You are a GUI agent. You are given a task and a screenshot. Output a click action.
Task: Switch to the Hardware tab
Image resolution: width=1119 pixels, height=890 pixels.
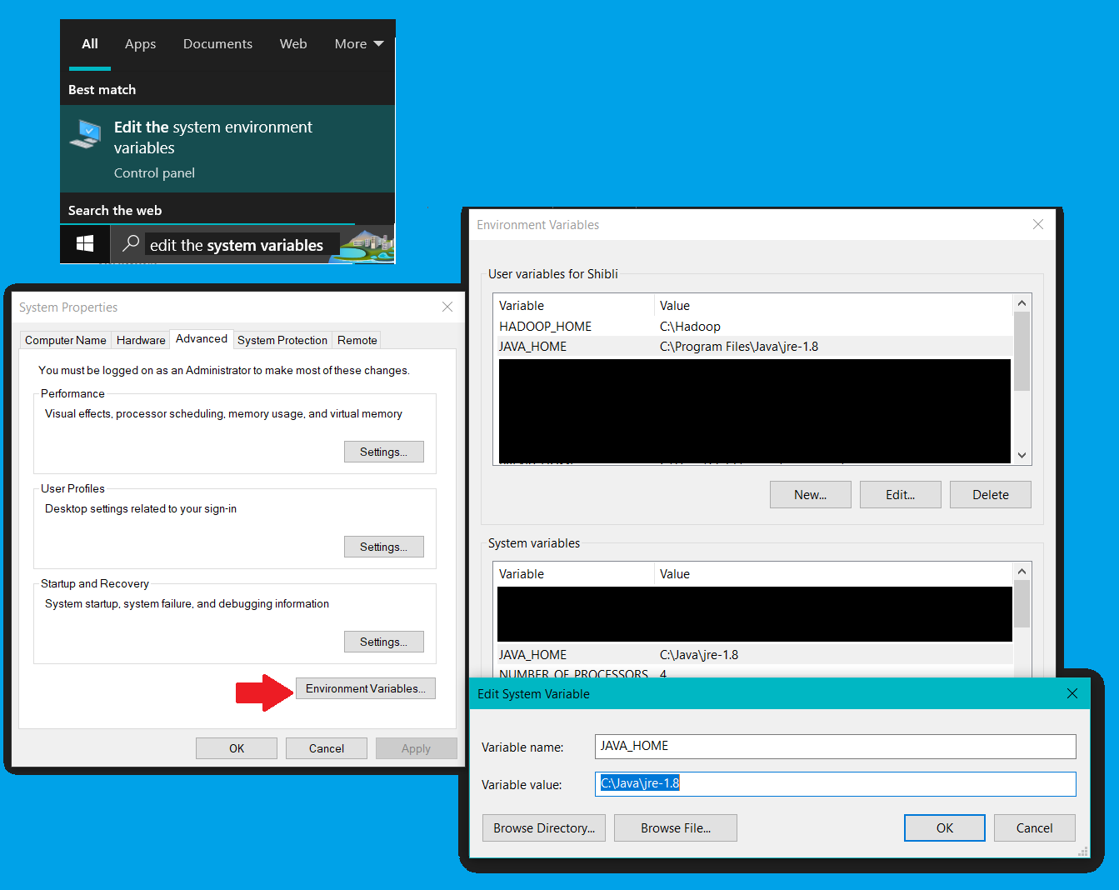(141, 340)
